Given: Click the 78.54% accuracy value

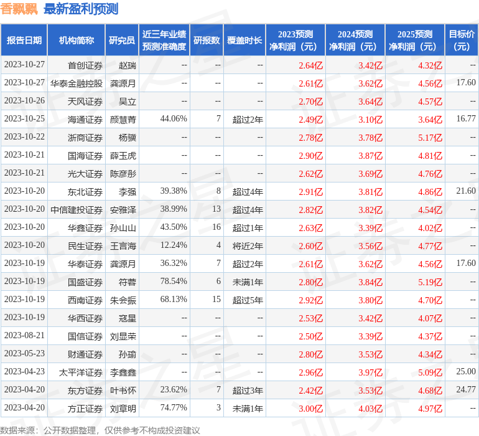Looking at the screenshot, I should 174,281.
